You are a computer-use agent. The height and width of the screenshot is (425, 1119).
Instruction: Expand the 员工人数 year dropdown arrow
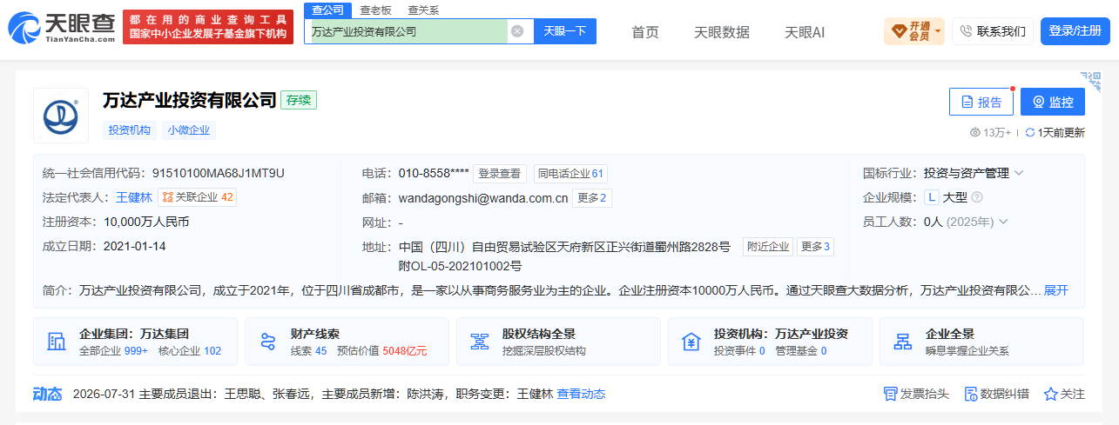[1004, 222]
